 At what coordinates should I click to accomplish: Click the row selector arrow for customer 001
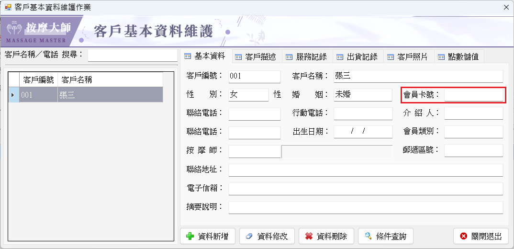click(13, 95)
